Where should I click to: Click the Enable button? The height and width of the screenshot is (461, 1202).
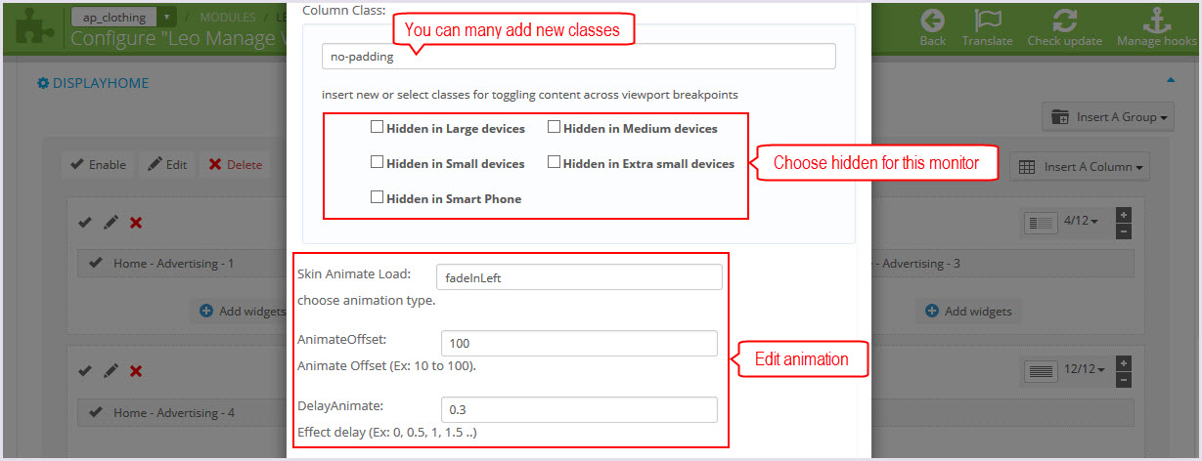(x=98, y=165)
